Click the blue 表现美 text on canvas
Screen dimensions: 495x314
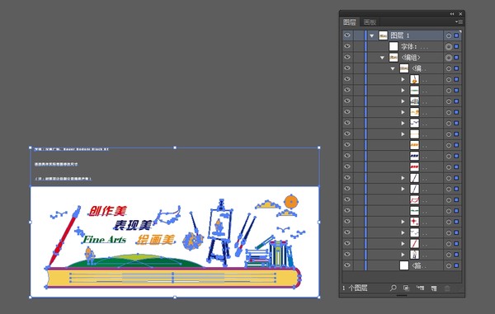[x=133, y=225]
